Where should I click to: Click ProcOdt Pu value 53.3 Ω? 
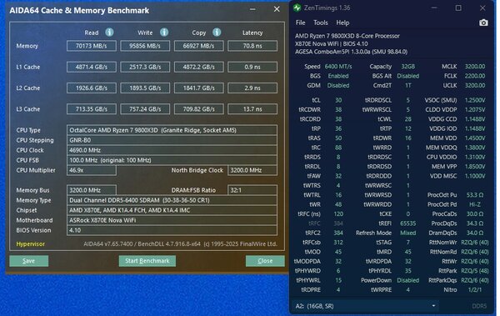tap(475, 195)
